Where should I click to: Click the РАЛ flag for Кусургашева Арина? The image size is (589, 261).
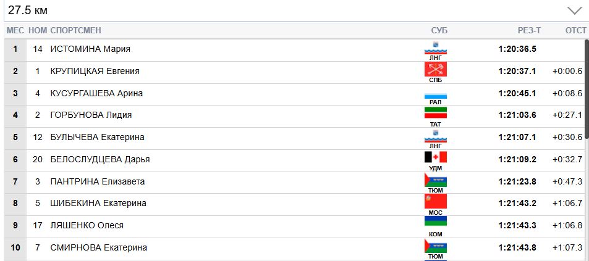pyautogui.click(x=435, y=96)
